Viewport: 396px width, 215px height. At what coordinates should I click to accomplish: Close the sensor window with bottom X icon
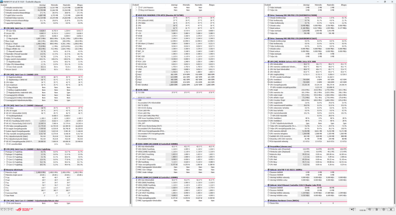pyautogui.click(x=391, y=210)
